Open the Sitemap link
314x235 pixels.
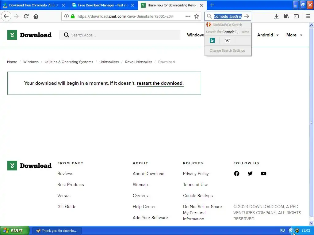tap(140, 185)
